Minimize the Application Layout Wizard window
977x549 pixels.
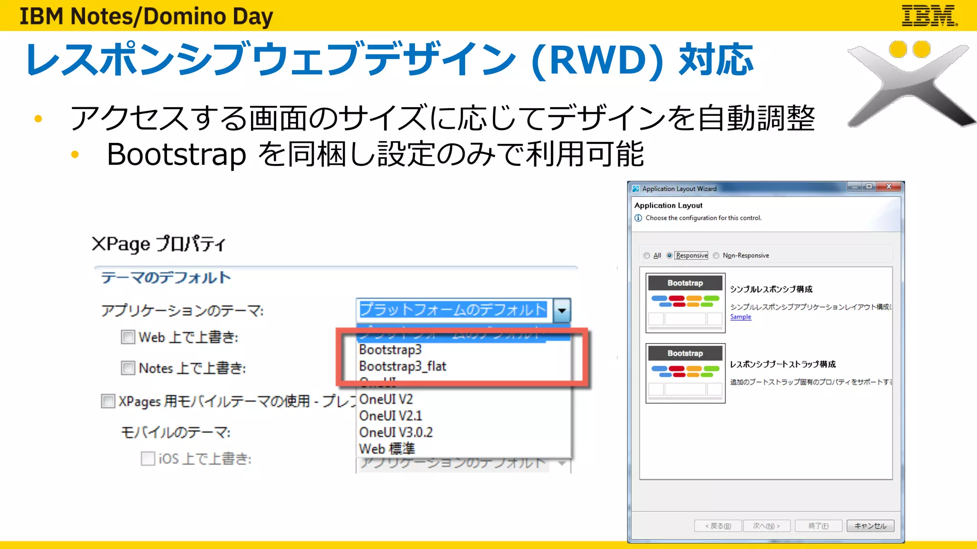pyautogui.click(x=854, y=186)
